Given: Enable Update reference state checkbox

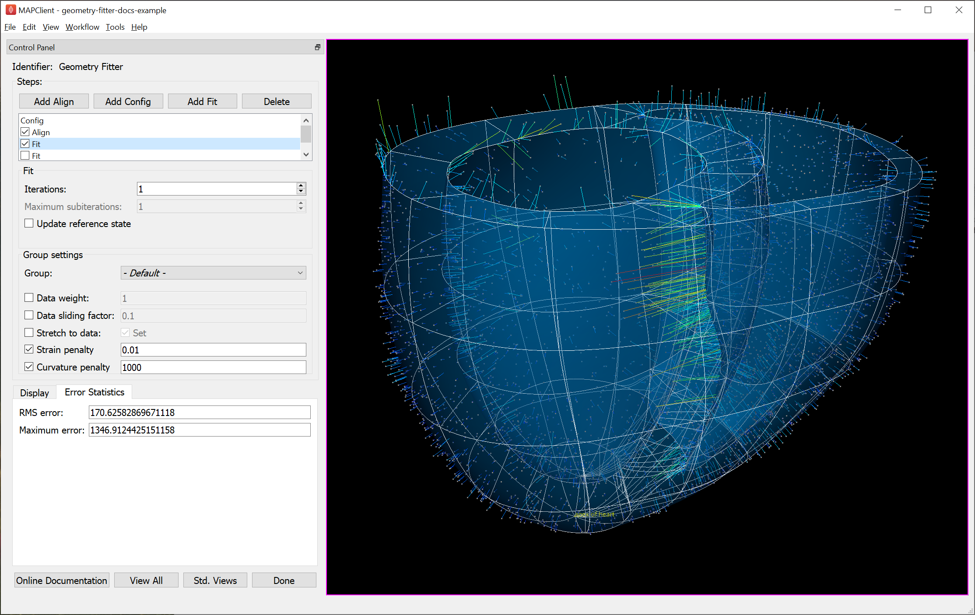Looking at the screenshot, I should 29,224.
